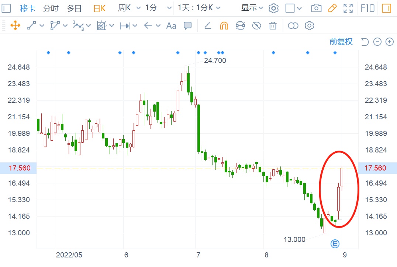Viewport: 397px width, 267px height.
Task: Click the 24.700 high price label
Action: [215, 61]
